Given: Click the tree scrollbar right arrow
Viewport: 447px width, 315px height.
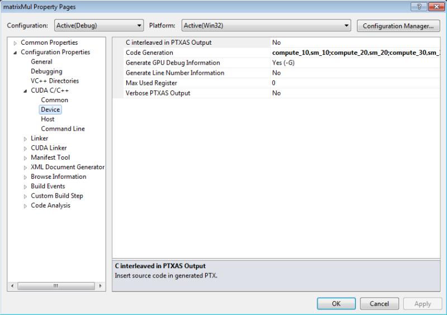Looking at the screenshot, I should (x=100, y=285).
